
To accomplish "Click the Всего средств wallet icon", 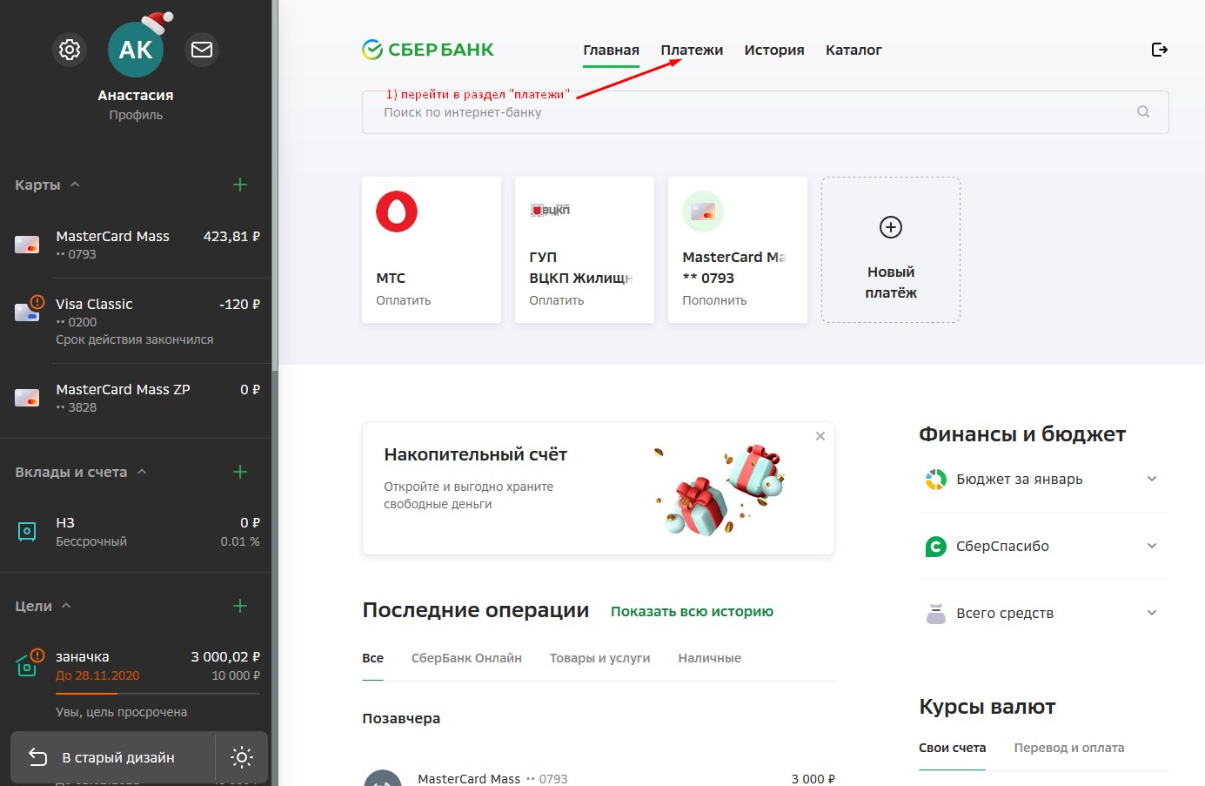I will pos(935,614).
